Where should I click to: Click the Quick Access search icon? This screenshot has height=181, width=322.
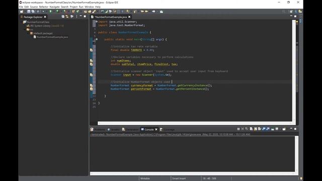(284, 12)
